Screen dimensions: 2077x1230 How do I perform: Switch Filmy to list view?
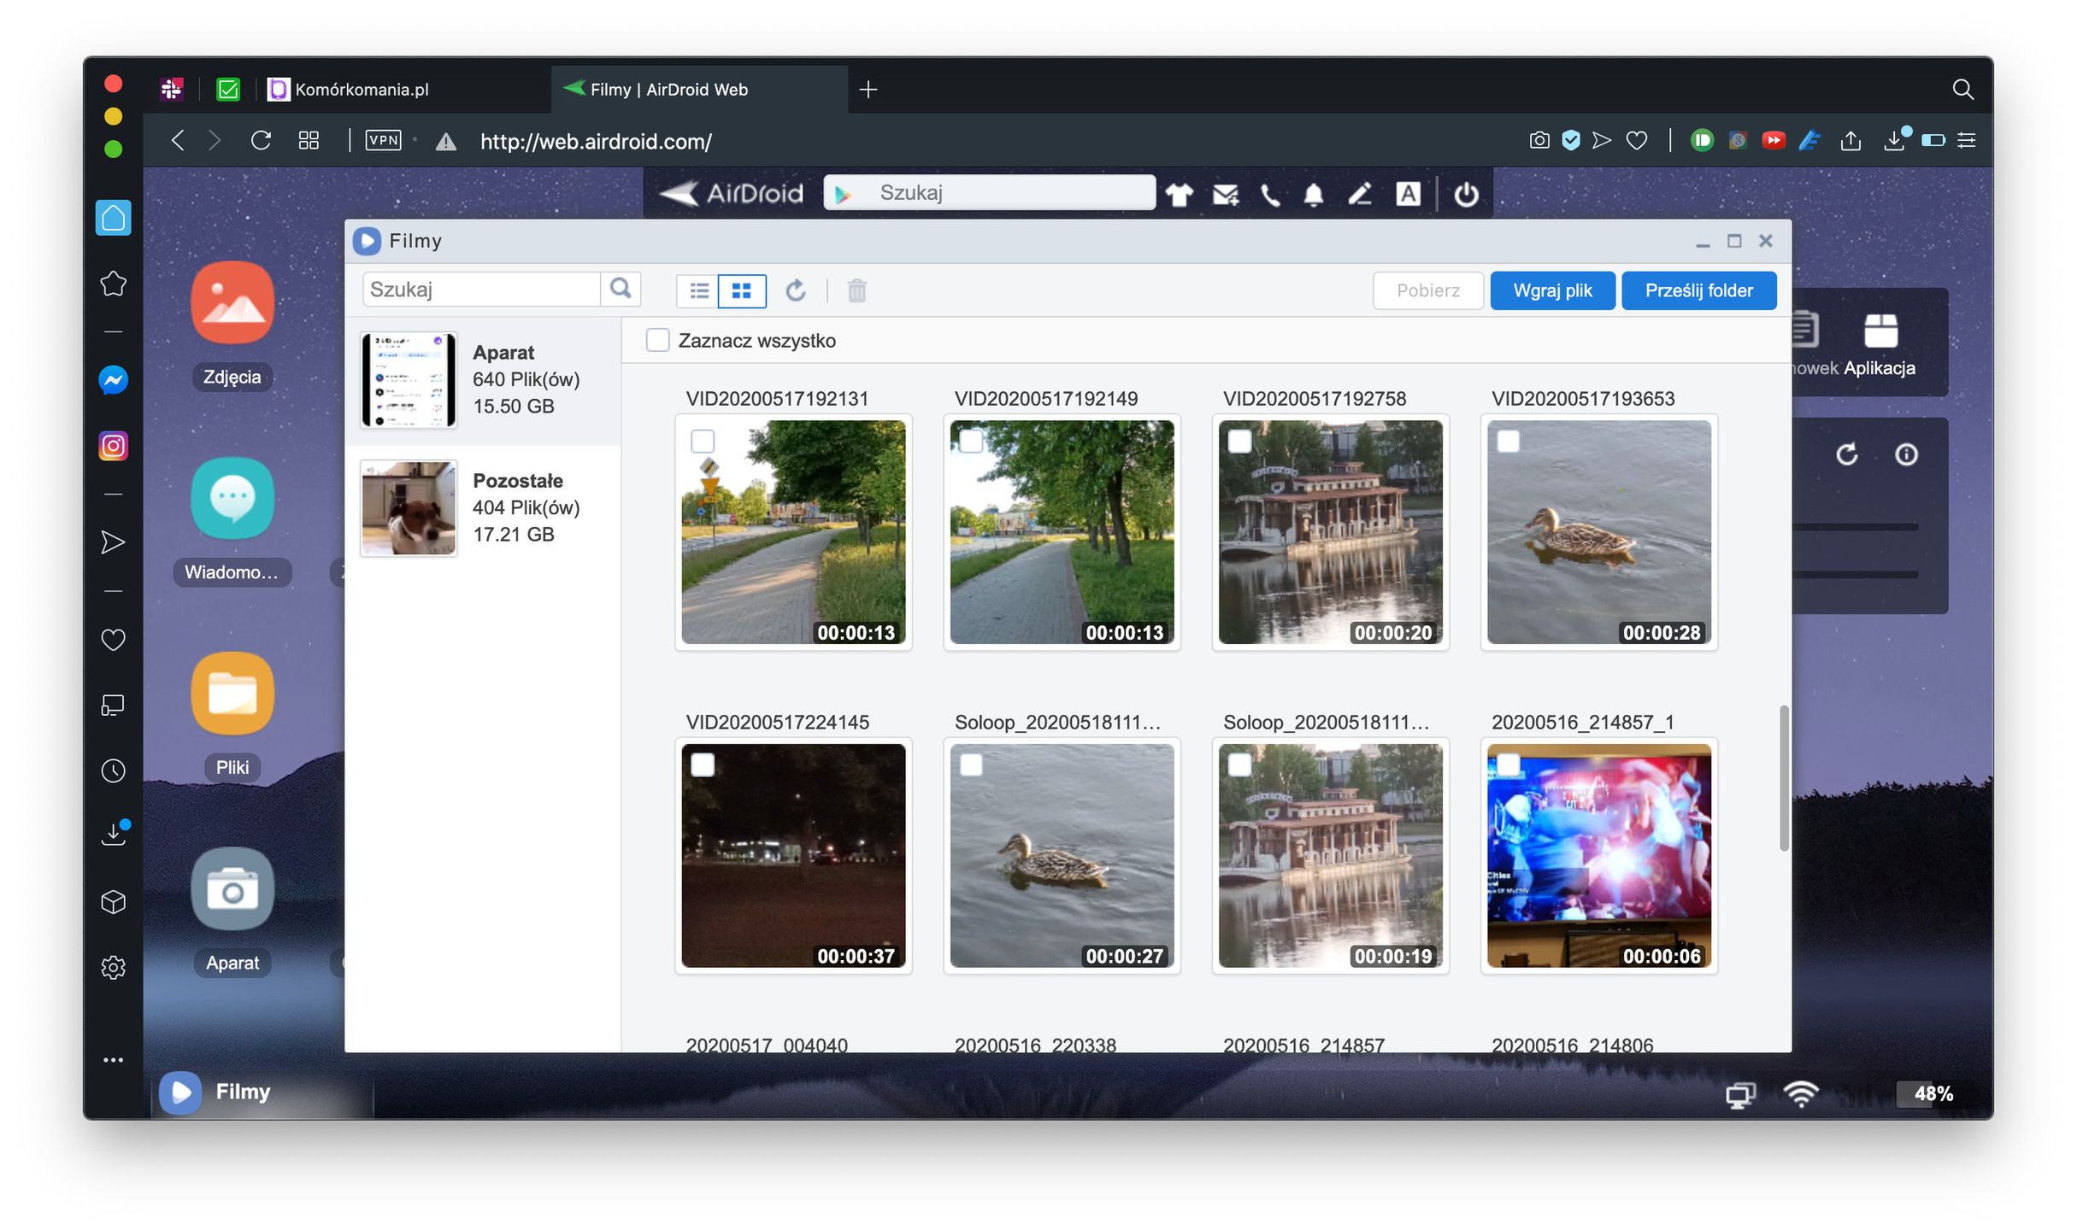(699, 291)
